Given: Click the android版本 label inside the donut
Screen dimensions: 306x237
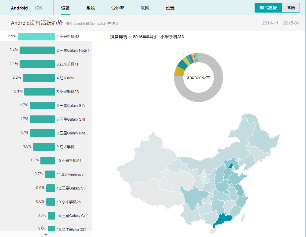Looking at the screenshot, I should point(199,77).
